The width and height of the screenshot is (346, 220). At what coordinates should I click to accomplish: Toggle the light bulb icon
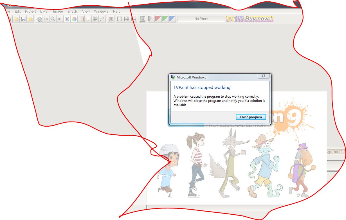point(88,19)
